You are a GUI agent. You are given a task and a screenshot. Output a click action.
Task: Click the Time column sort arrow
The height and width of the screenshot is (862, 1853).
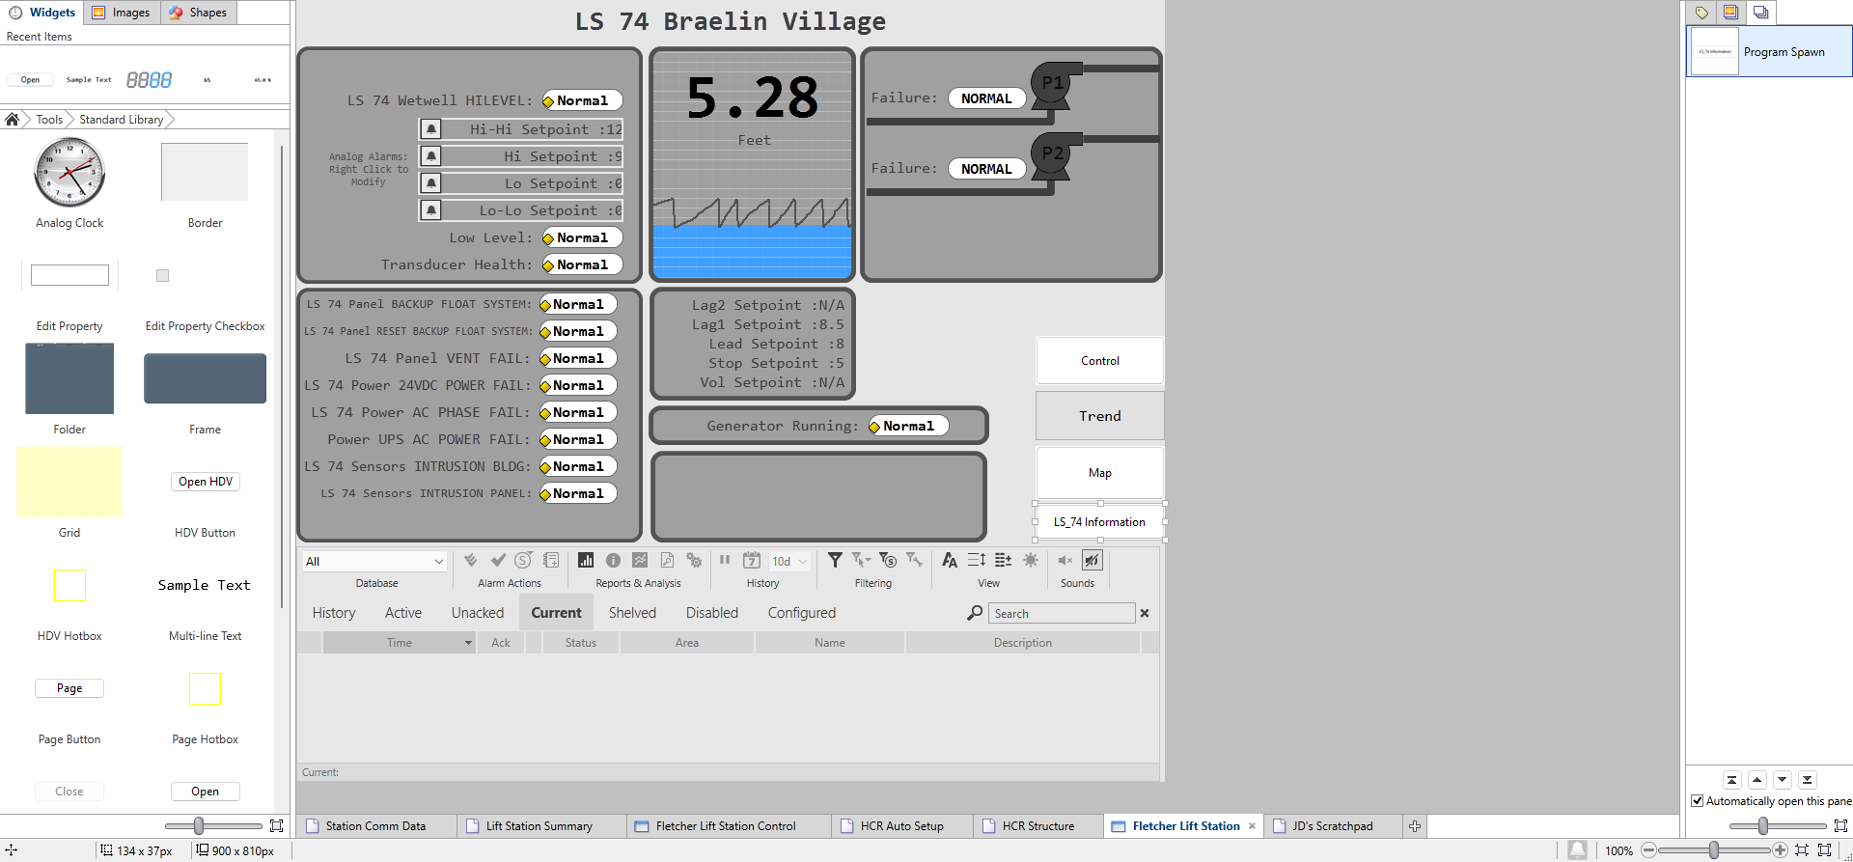click(x=468, y=643)
